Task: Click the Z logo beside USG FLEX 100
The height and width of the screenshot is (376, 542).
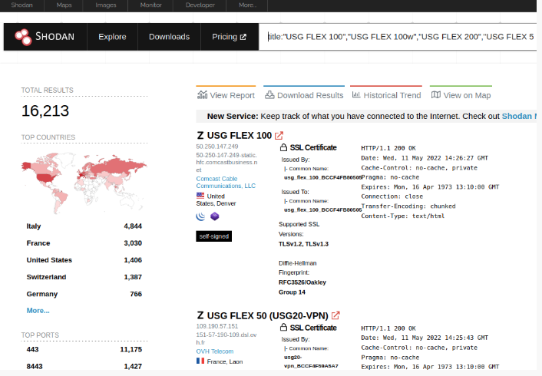Action: [x=200, y=136]
